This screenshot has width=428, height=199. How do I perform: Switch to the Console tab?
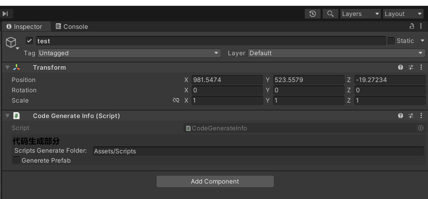coord(72,26)
